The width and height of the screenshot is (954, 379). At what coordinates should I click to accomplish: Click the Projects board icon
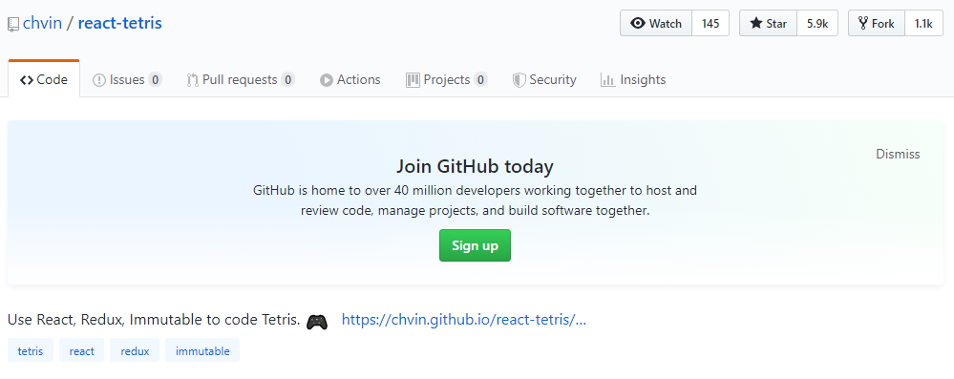[413, 79]
